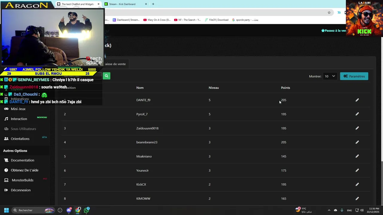Close the best ChatBot and Widgets tab

[x=98, y=4]
